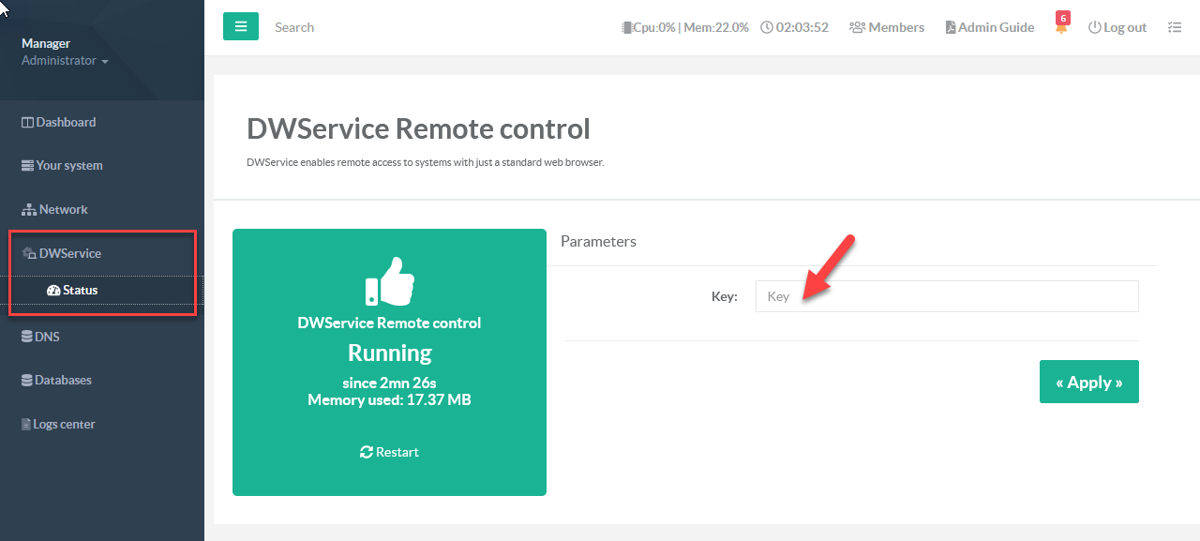This screenshot has height=541, width=1200.
Task: Open the Admin Guide link
Action: coord(989,27)
